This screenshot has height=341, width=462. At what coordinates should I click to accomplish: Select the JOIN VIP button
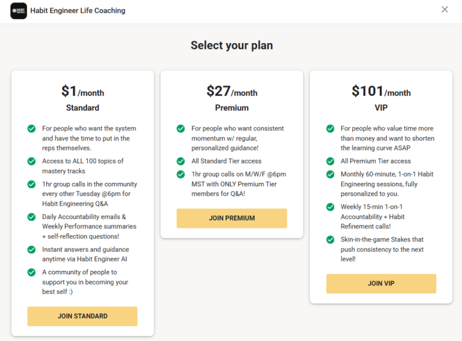pos(381,283)
